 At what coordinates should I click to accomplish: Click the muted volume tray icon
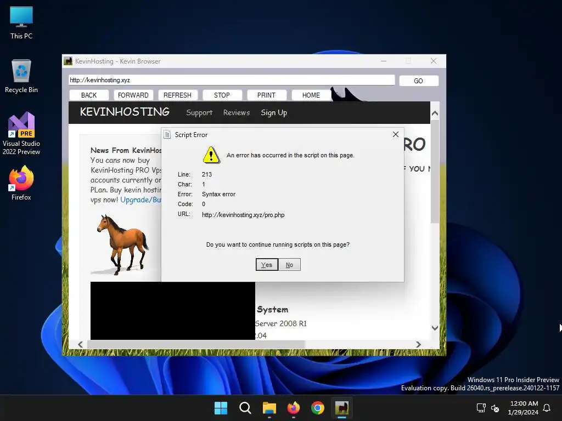coord(495,408)
